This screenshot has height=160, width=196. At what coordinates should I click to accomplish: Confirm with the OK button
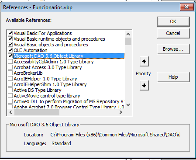click(173, 21)
